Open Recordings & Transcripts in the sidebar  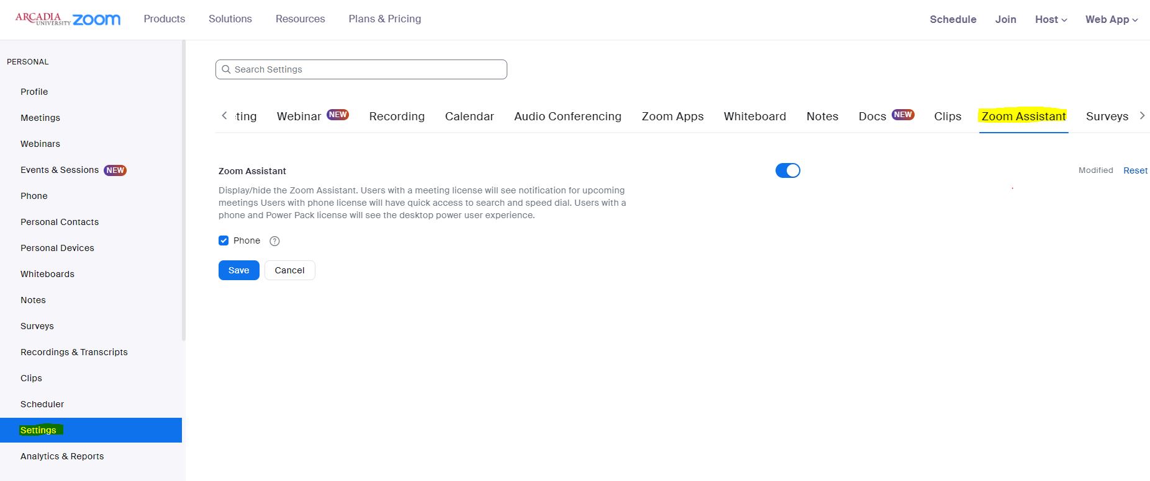click(74, 352)
